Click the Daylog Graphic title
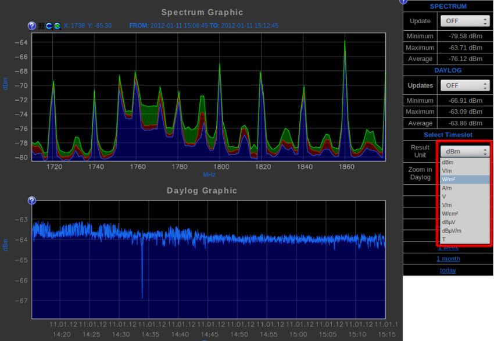Image resolution: width=494 pixels, height=341 pixels. [202, 191]
